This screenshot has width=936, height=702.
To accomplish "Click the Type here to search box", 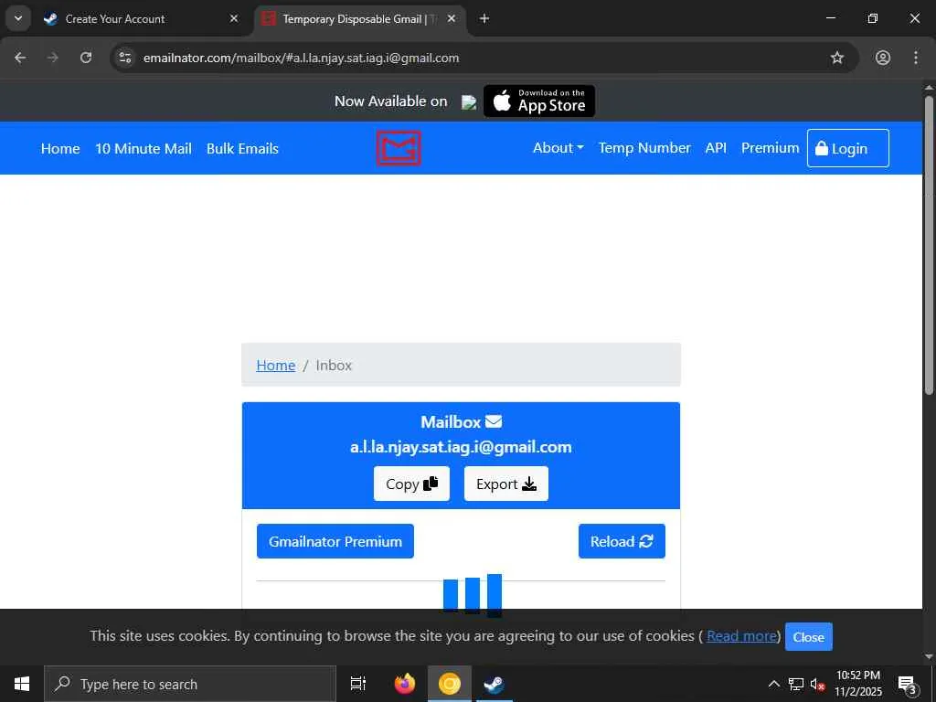I will [190, 684].
